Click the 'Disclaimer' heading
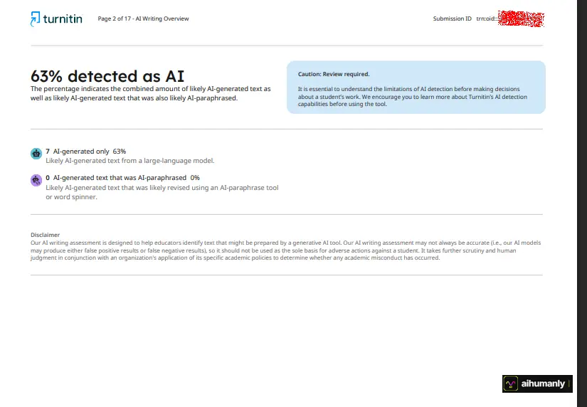Screen dimensions: 587x407 tap(46, 235)
